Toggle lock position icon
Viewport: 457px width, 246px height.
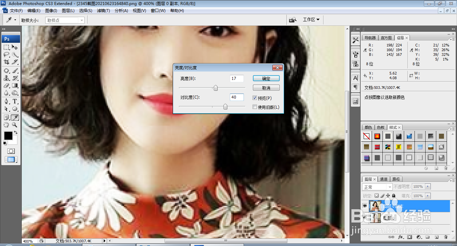pyautogui.click(x=388, y=196)
